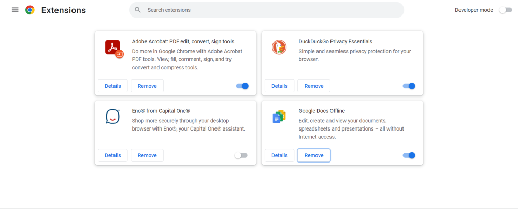
Task: Remove the Adobe Acrobat extension
Action: [x=147, y=86]
